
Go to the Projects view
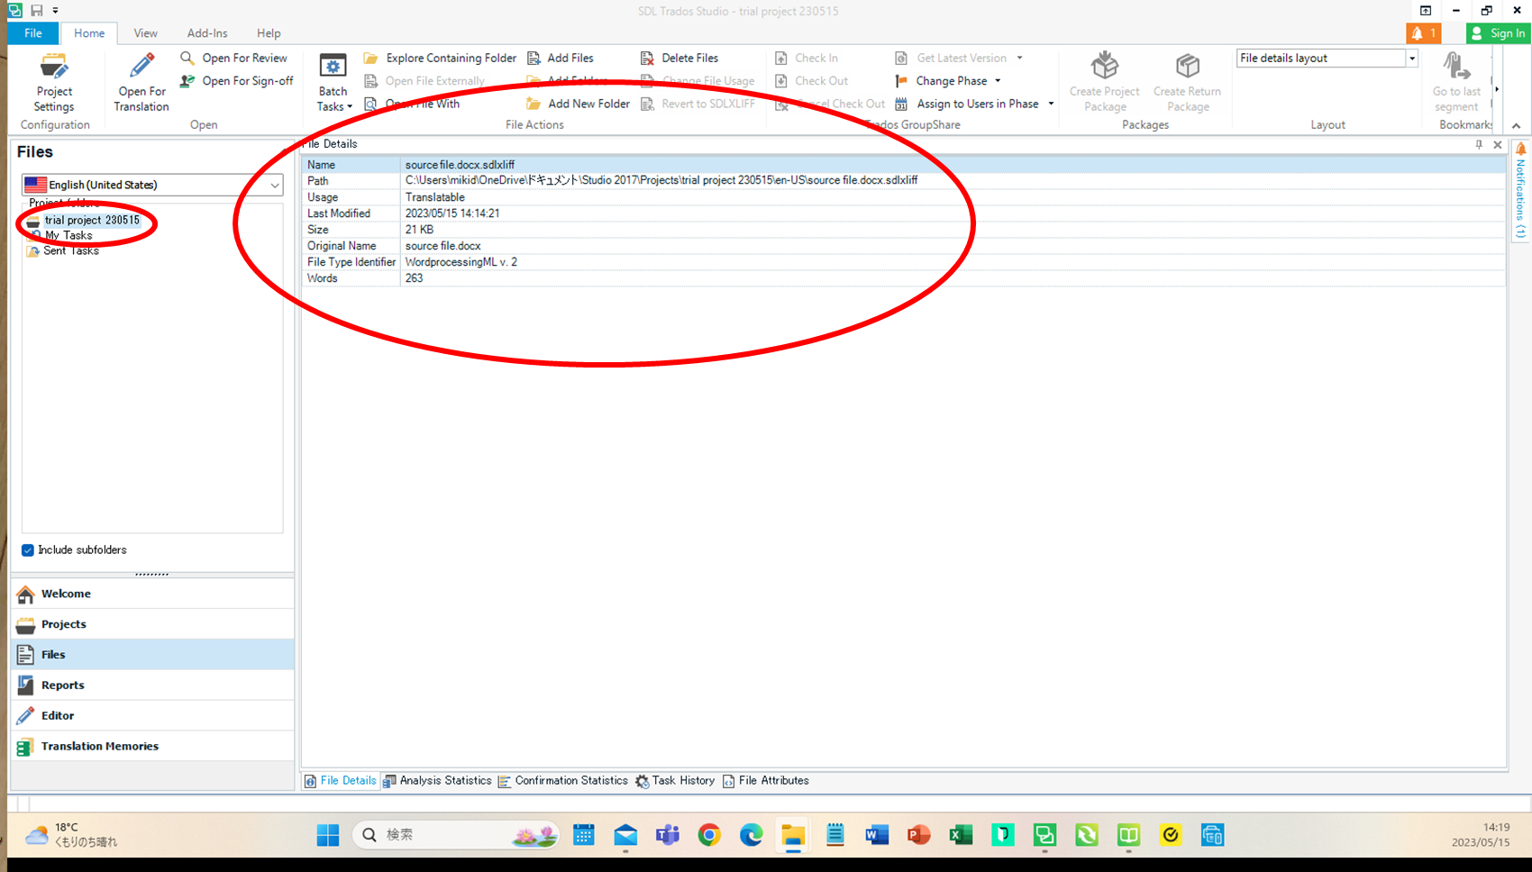(152, 624)
